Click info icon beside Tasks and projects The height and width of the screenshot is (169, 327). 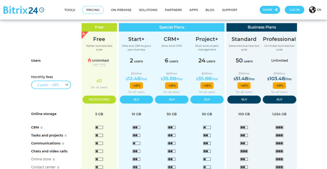click(65, 136)
